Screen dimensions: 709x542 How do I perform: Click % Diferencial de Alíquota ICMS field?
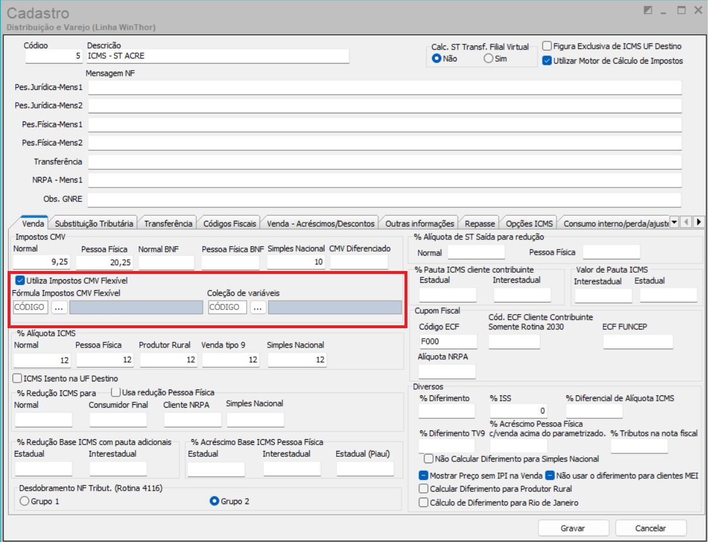tap(594, 411)
